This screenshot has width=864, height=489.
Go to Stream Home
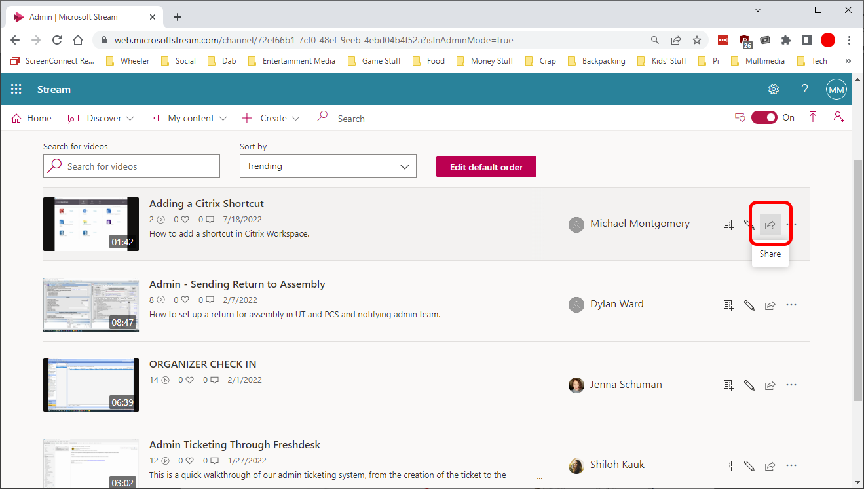click(x=32, y=118)
